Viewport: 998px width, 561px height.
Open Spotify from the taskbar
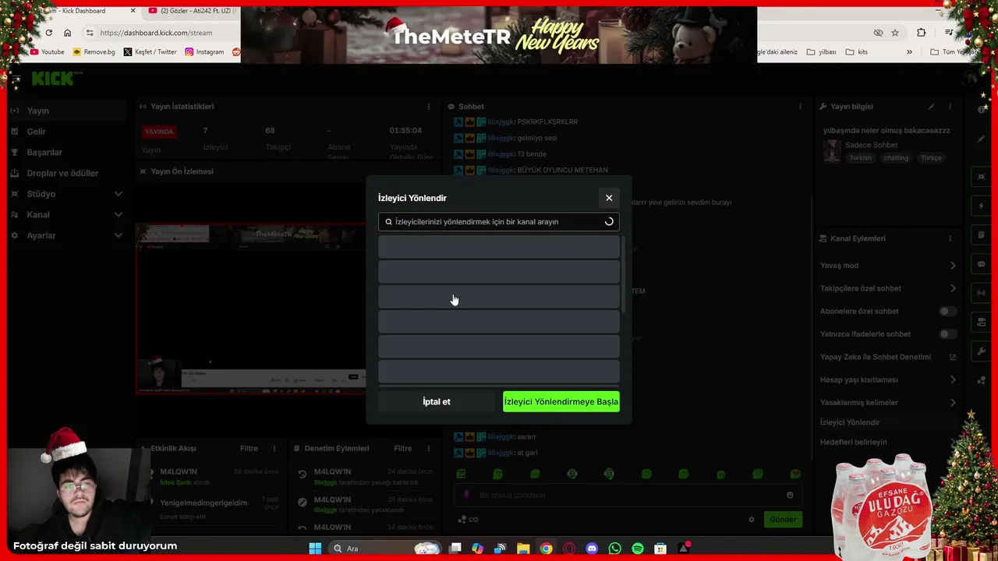(x=637, y=549)
